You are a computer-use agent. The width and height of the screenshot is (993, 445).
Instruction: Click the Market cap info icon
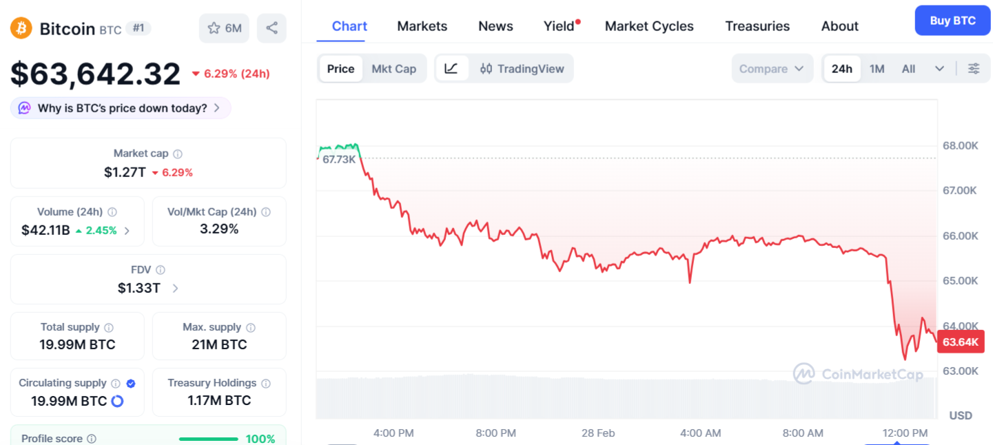[x=178, y=154]
